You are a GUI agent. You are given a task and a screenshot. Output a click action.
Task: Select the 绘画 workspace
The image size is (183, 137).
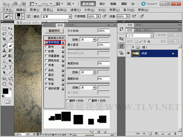pyautogui.click(x=113, y=4)
